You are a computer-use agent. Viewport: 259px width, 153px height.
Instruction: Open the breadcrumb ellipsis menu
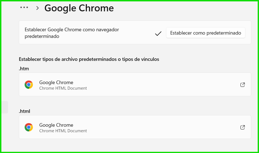pyautogui.click(x=24, y=8)
